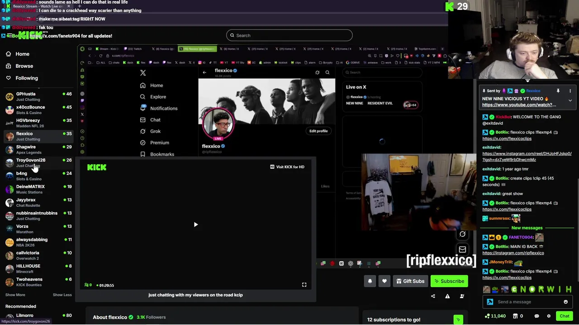Select calivictoria channel in sidebar

[38, 255]
